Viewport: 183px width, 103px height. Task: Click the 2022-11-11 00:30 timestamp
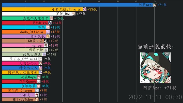[155, 97]
